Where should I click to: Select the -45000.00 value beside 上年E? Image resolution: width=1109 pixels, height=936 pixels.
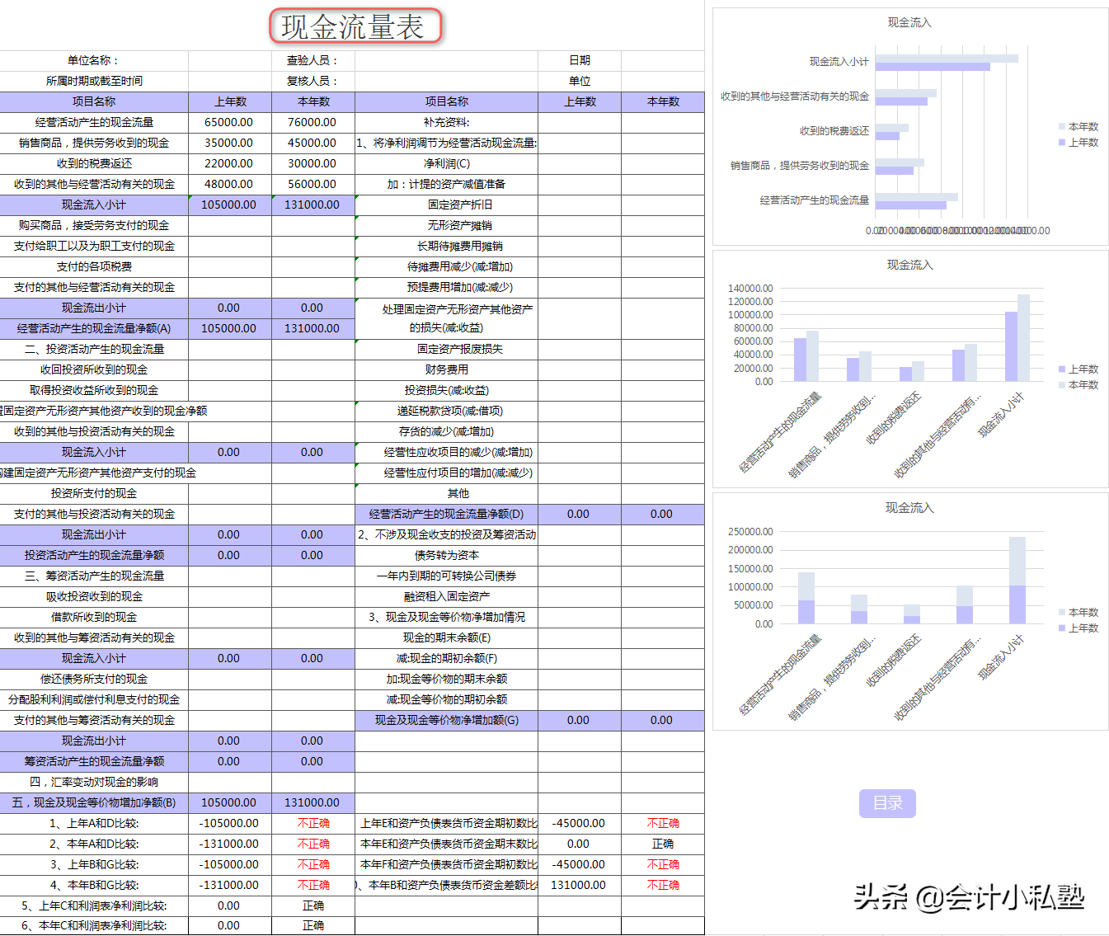point(580,823)
